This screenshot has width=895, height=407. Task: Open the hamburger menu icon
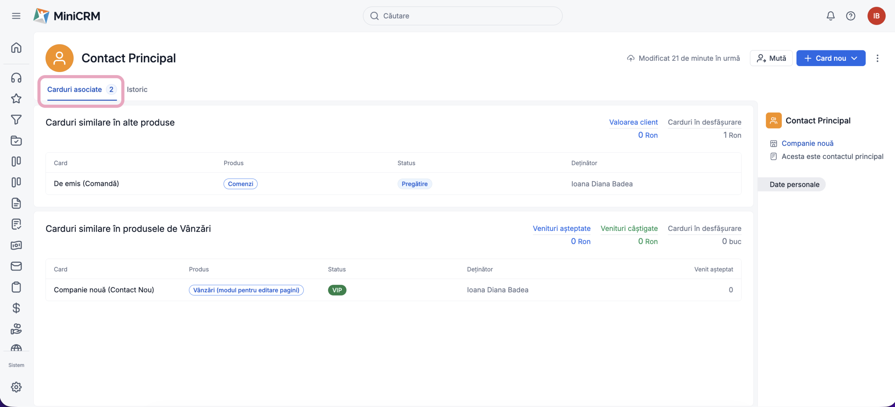[16, 16]
